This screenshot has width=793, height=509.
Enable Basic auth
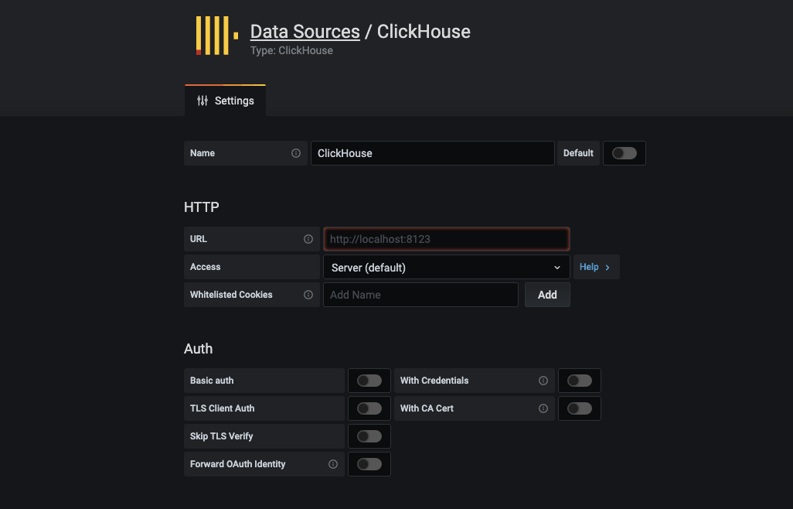point(369,380)
